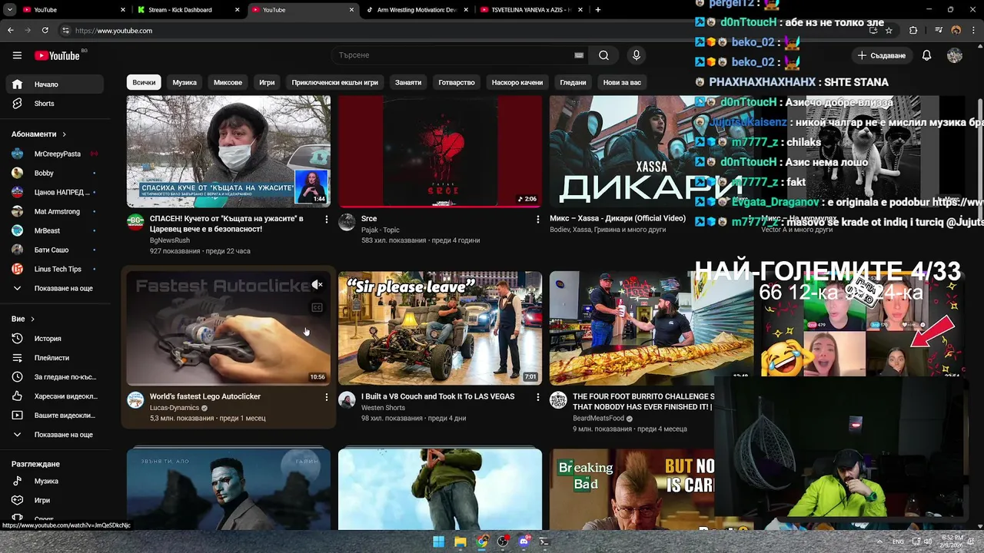Open the account avatar menu
Viewport: 984px width, 553px height.
click(955, 55)
